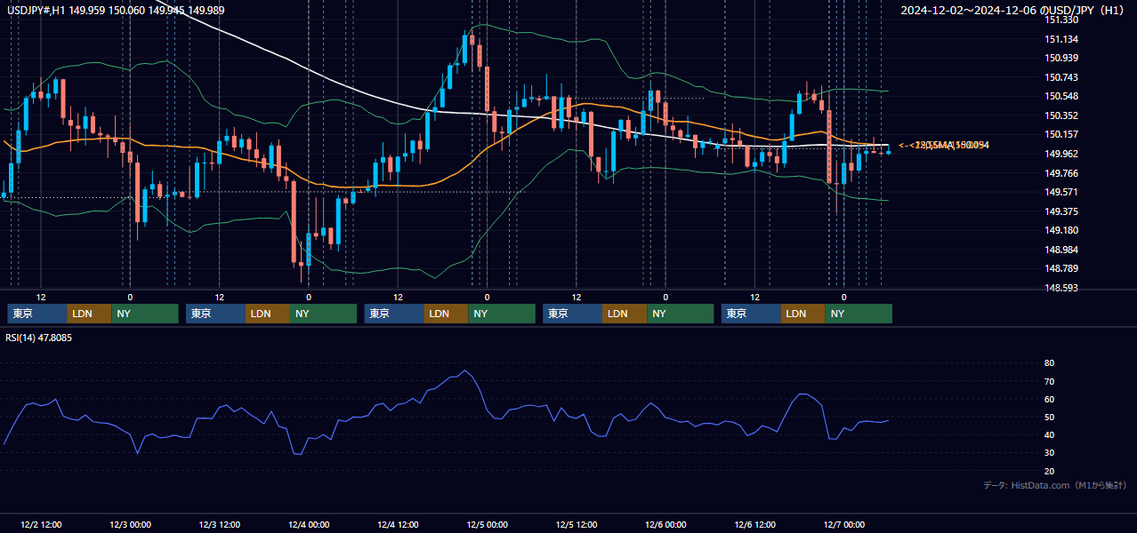Click RSI scale value 80
Image resolution: width=1137 pixels, height=533 pixels.
tap(1050, 363)
